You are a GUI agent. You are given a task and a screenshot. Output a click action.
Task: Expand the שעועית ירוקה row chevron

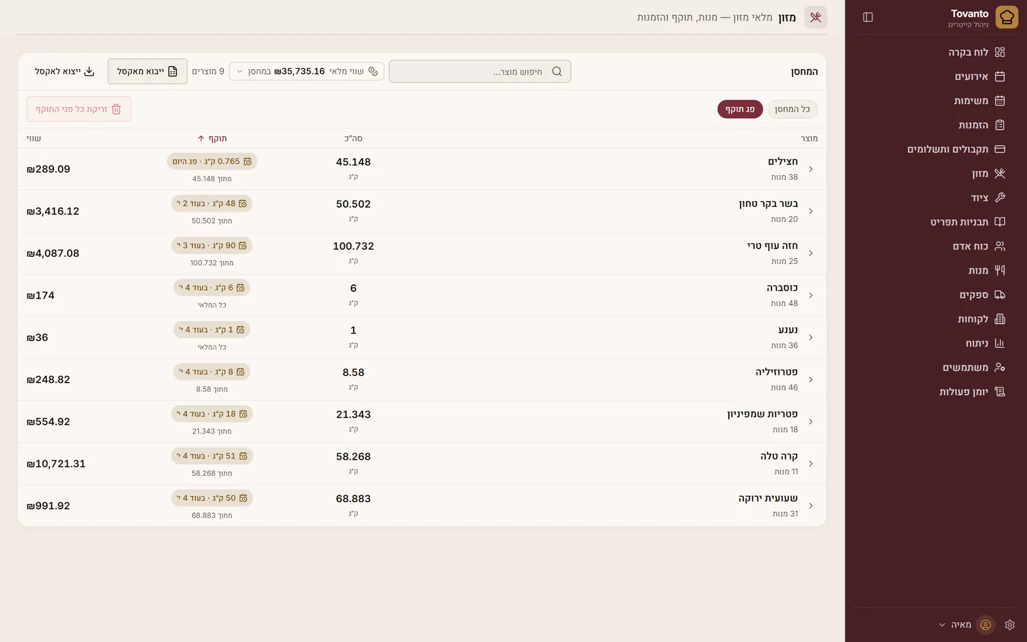[811, 506]
